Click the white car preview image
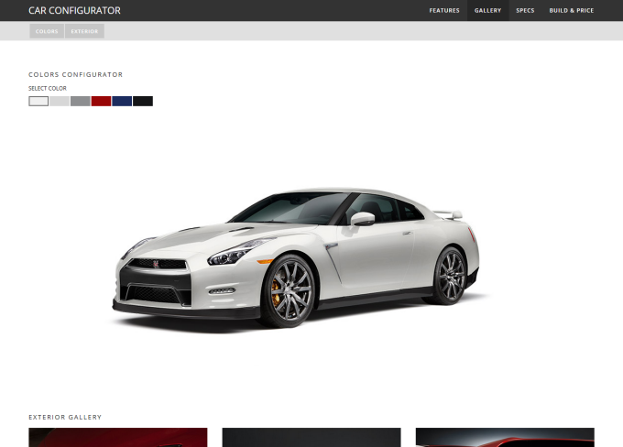Image resolution: width=623 pixels, height=447 pixels. 296,258
